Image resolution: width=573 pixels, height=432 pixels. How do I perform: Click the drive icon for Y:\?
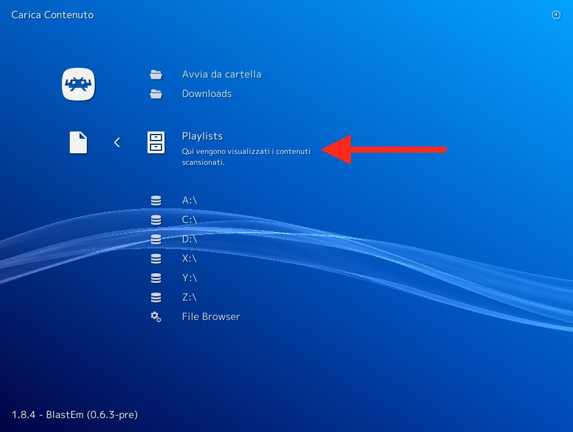tap(156, 278)
